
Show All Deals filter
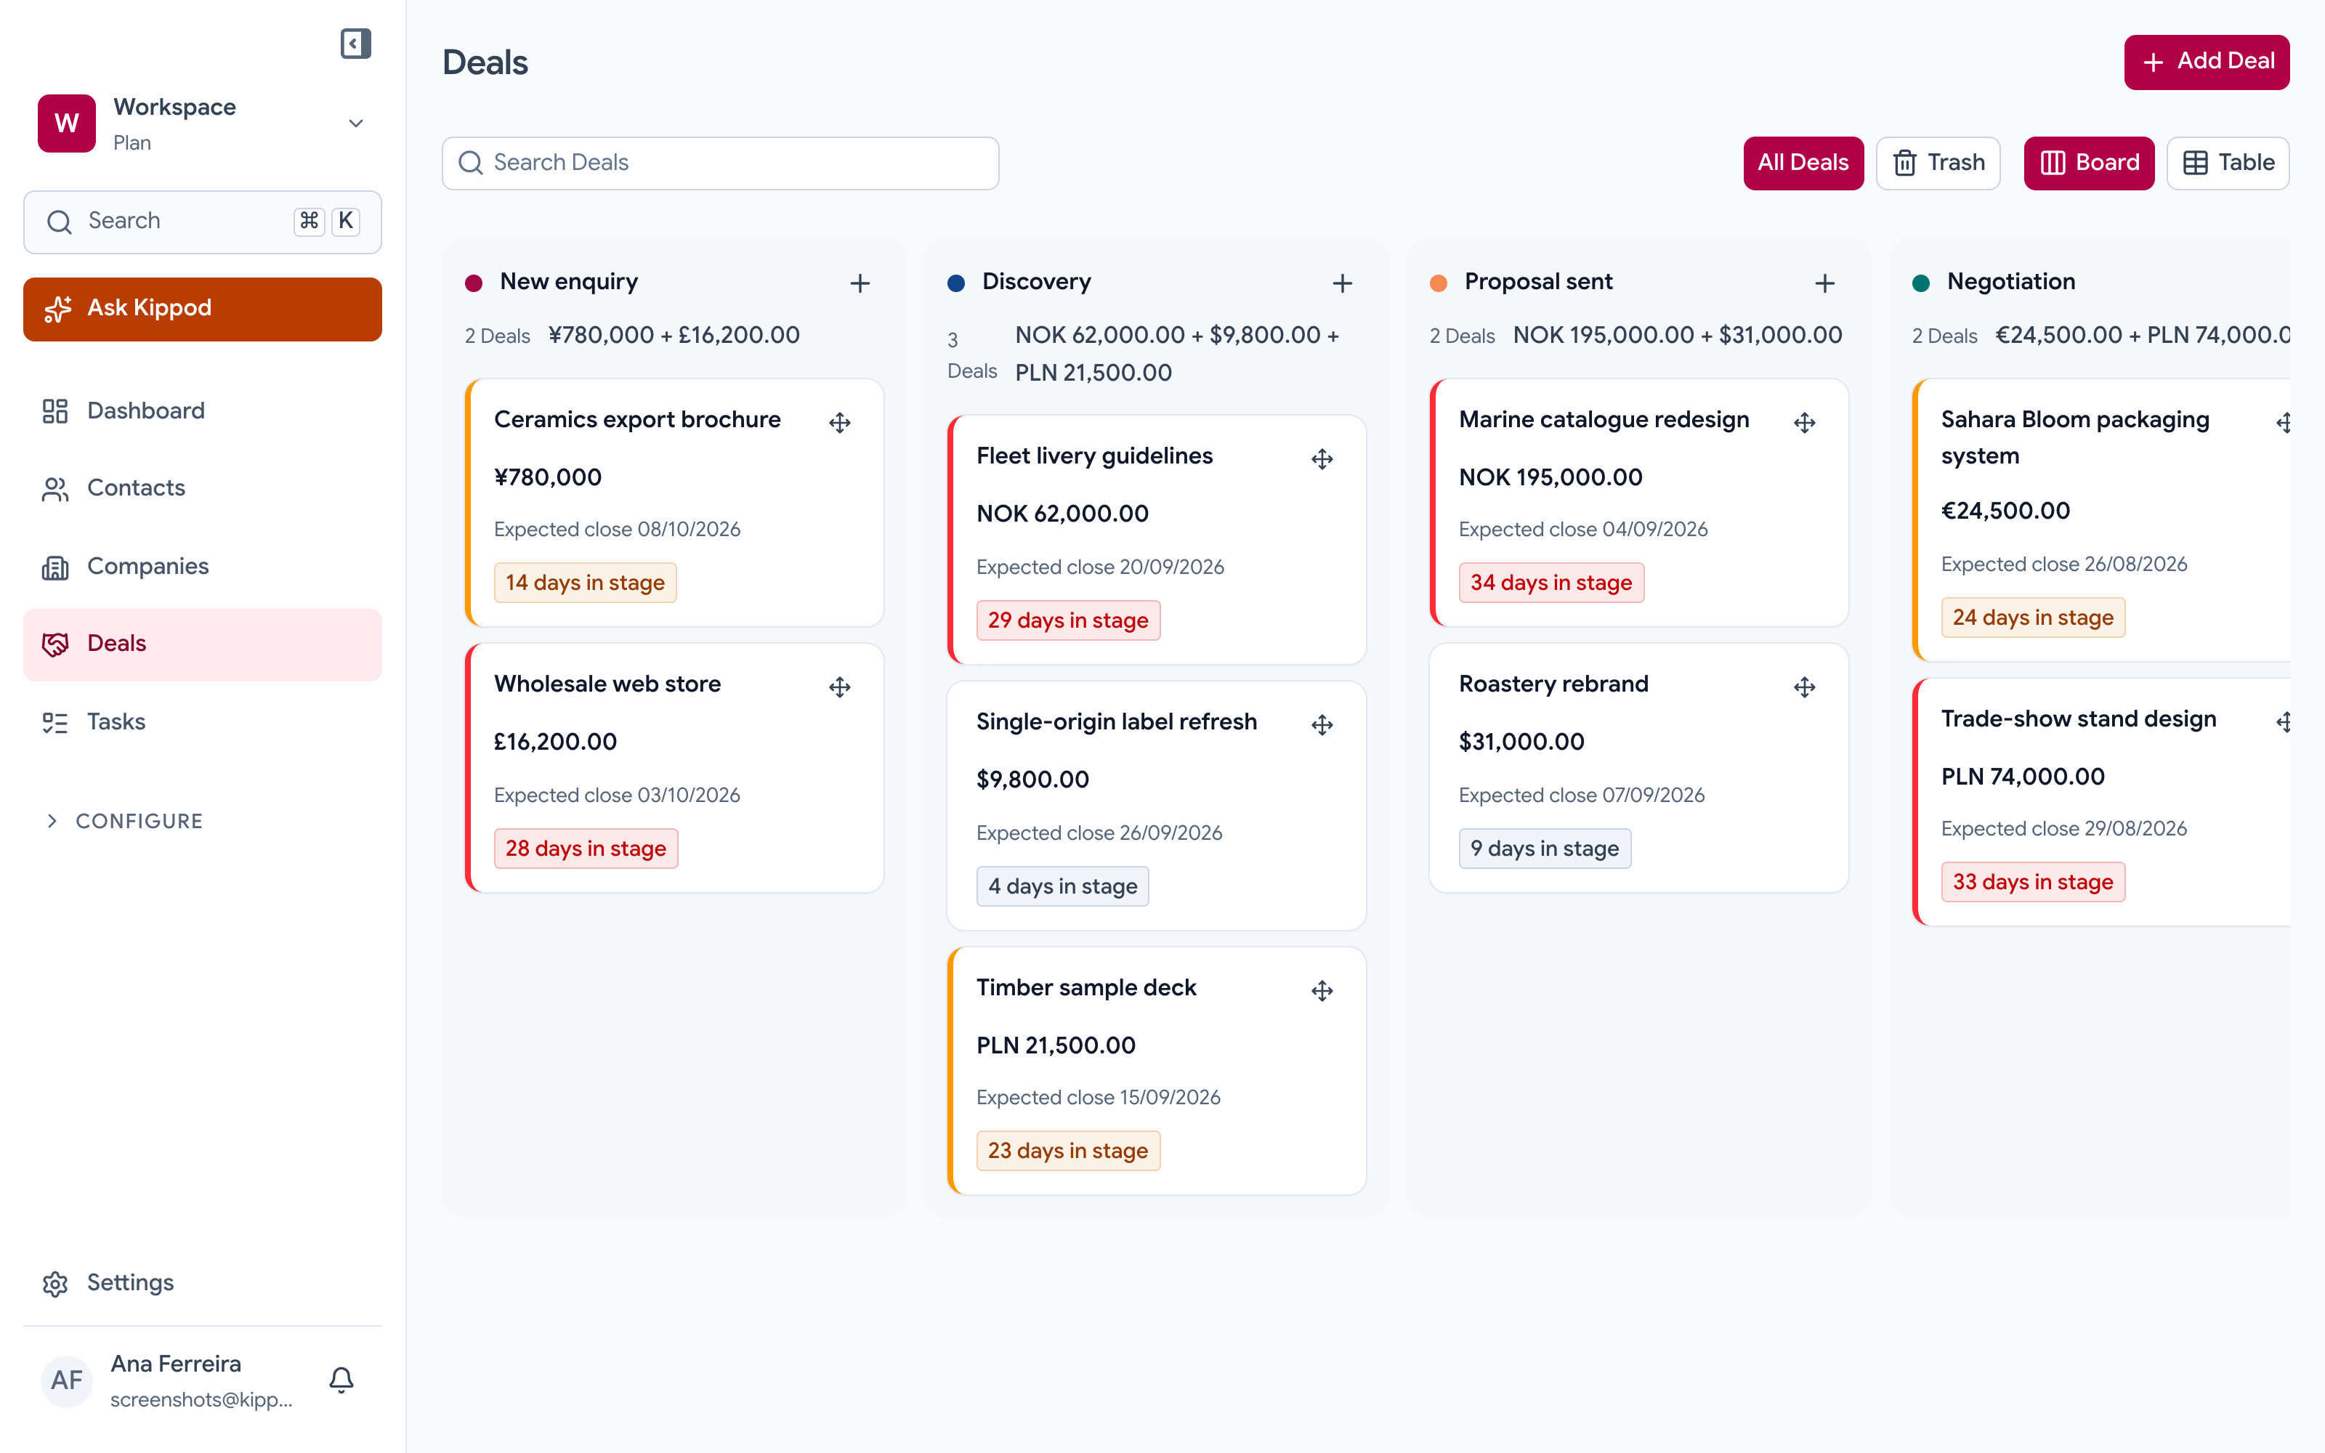point(1803,163)
